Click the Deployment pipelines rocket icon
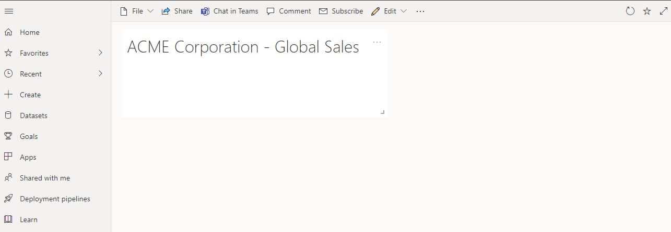This screenshot has height=232, width=671. tap(8, 199)
